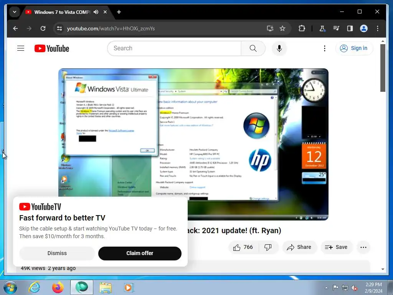Search with your voice microphone
This screenshot has width=393, height=295.
(x=279, y=48)
